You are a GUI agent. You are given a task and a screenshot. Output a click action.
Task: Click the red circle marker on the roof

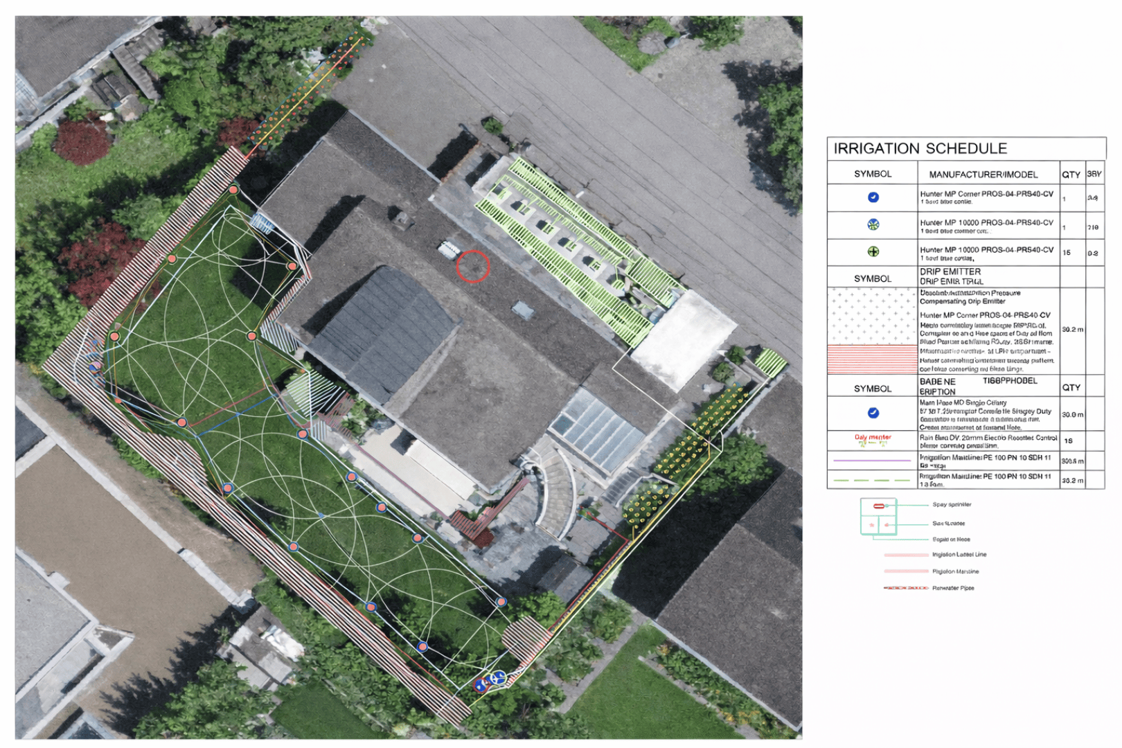pos(473,266)
